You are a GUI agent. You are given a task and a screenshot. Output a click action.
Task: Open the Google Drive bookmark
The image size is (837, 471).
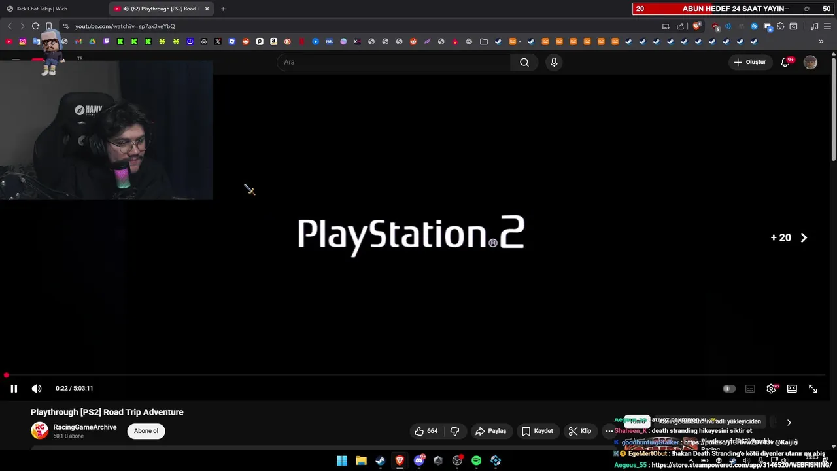92,42
